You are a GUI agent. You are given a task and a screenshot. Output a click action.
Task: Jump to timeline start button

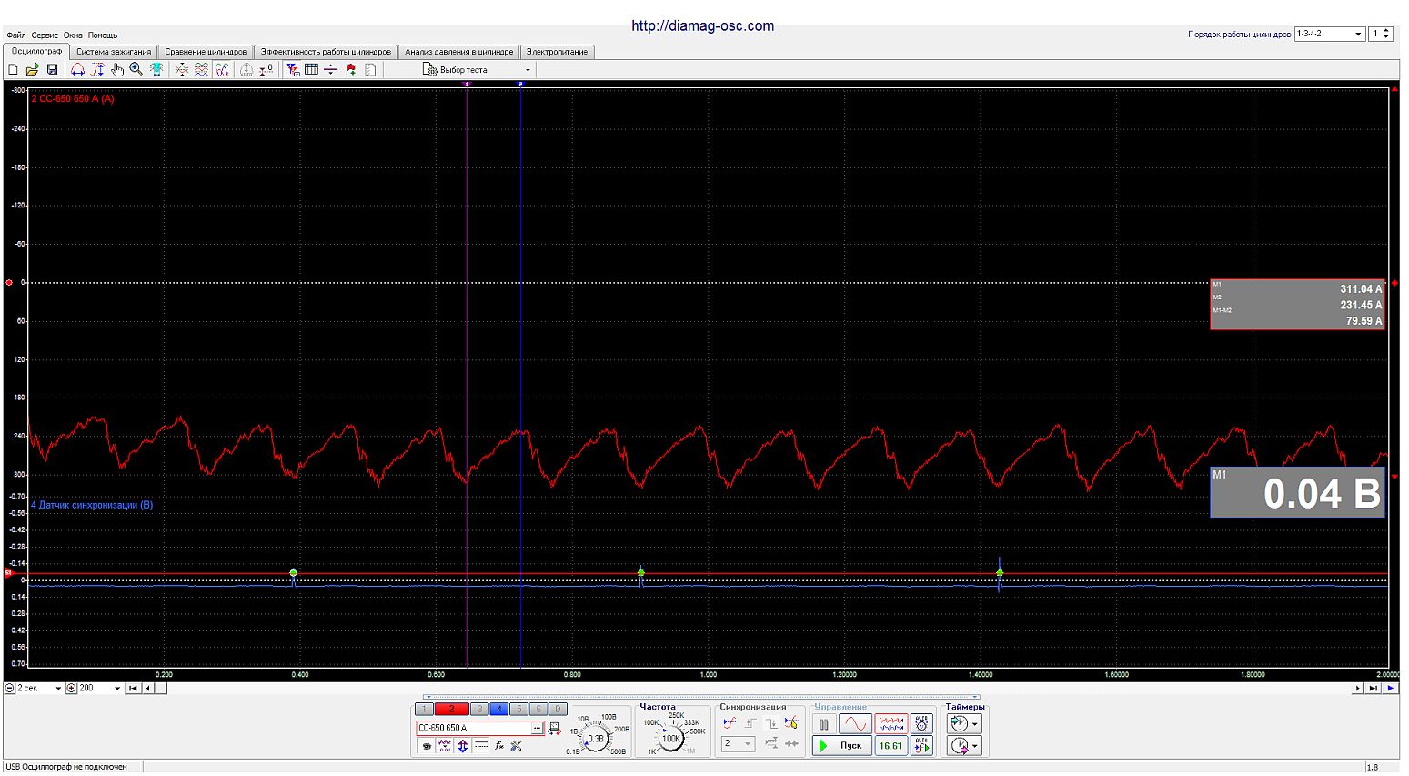[133, 689]
